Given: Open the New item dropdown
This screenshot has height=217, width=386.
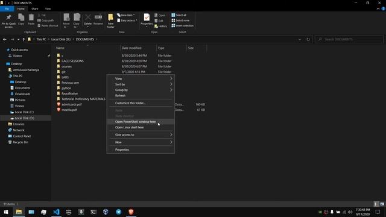Looking at the screenshot, I should click(126, 15).
